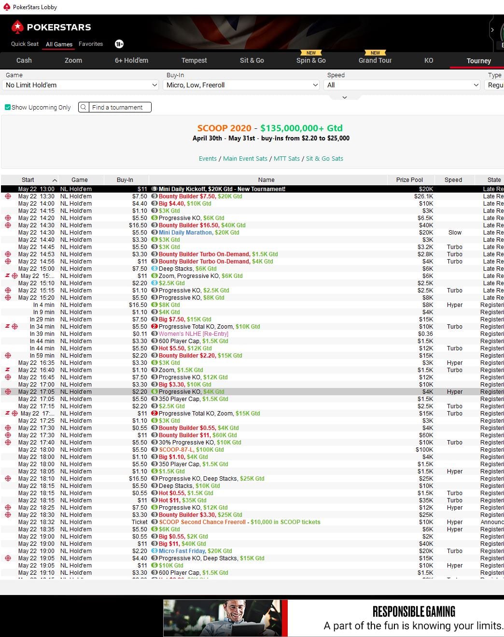Image resolution: width=504 pixels, height=637 pixels.
Task: Click the bounty target icon on the Bounty Builder $7.50 row
Action: [x=8, y=196]
